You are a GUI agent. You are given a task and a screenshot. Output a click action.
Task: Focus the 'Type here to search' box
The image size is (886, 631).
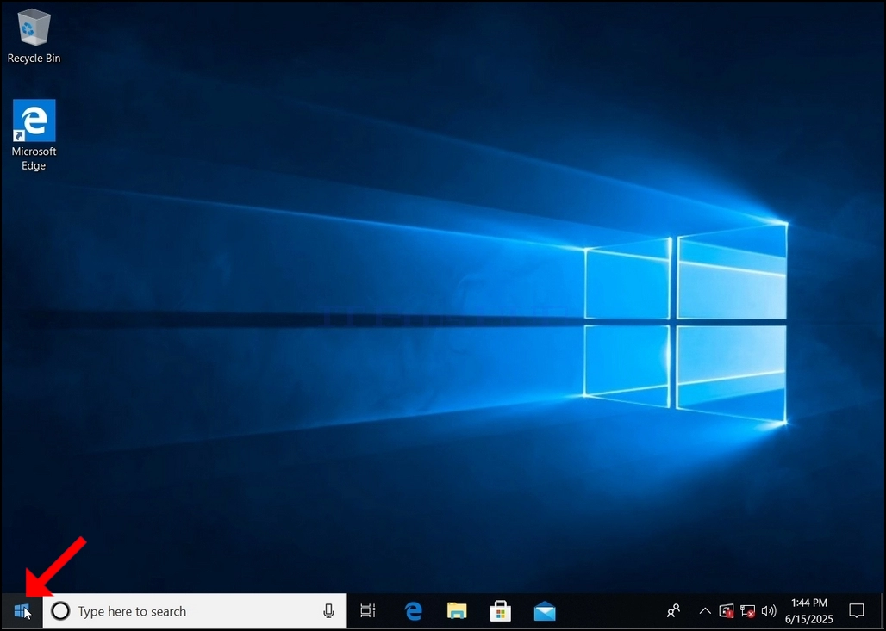click(195, 610)
